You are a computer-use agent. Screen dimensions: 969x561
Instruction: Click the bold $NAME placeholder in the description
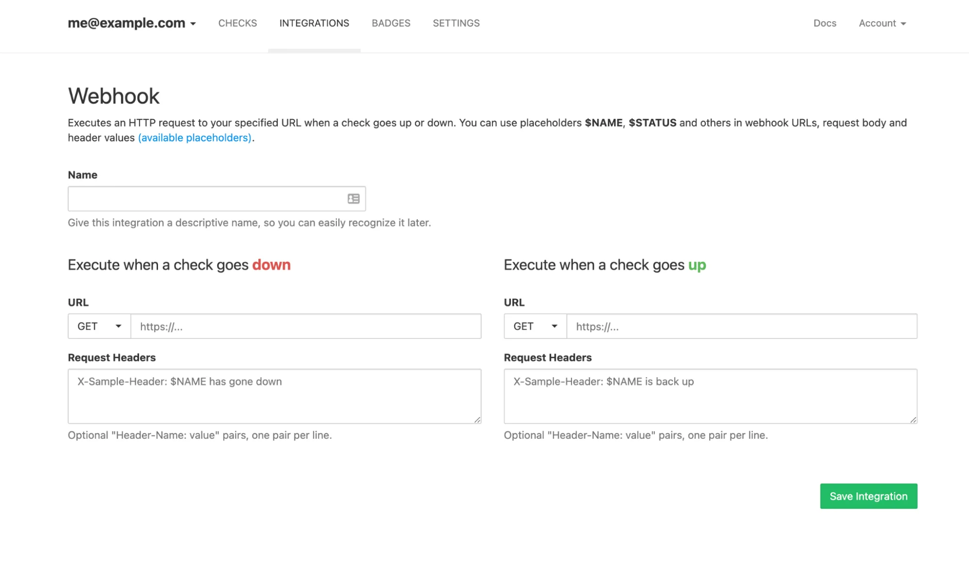click(604, 123)
